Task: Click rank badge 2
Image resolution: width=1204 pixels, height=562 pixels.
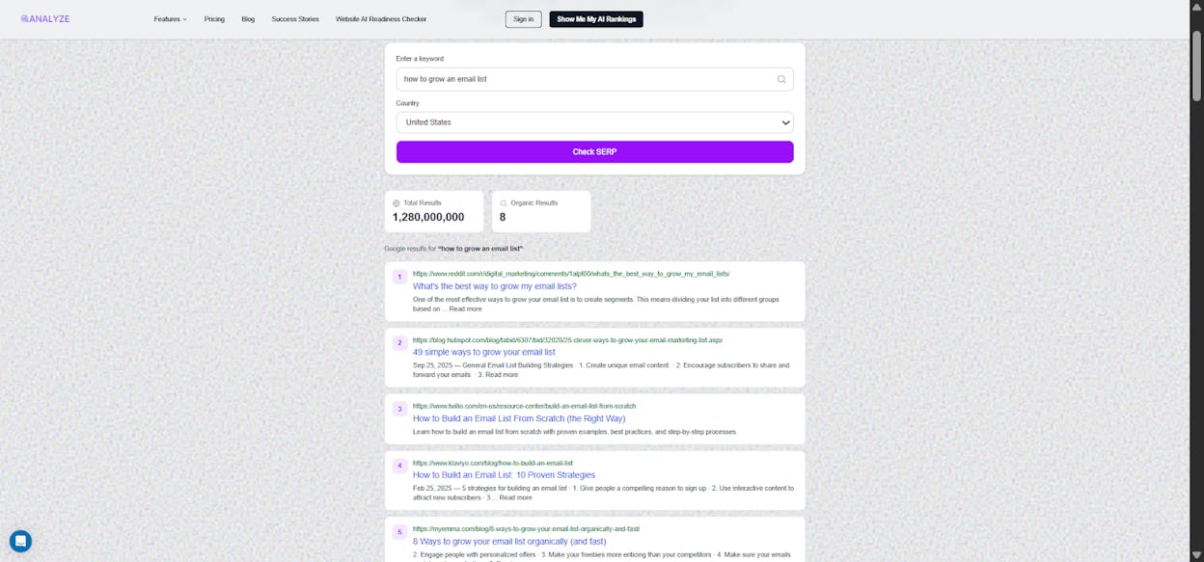Action: pos(399,342)
